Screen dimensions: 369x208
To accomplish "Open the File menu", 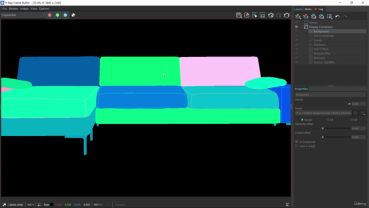I will coord(4,9).
